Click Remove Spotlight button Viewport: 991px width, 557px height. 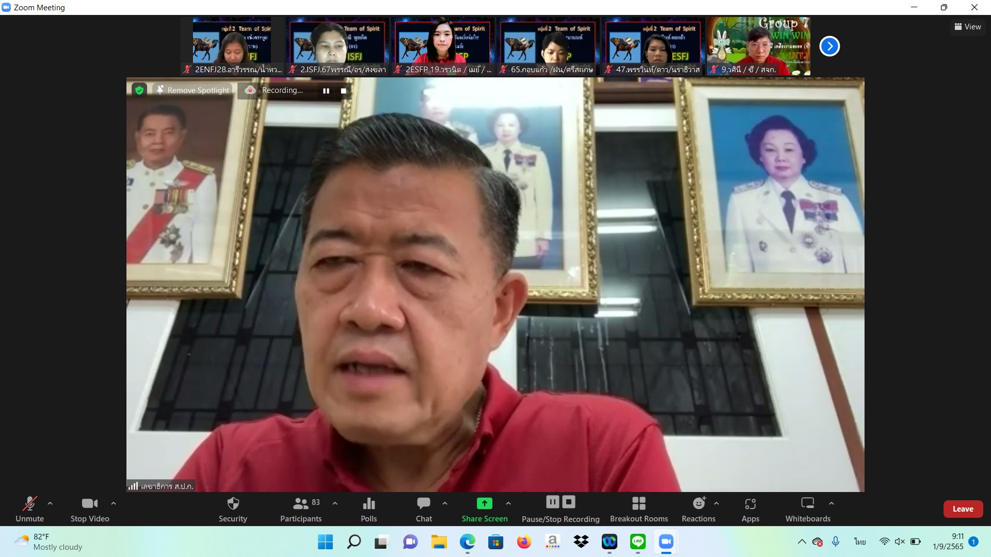click(193, 90)
